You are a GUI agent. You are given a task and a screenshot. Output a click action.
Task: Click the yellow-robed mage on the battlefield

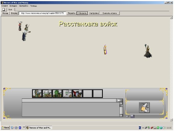click(x=105, y=50)
